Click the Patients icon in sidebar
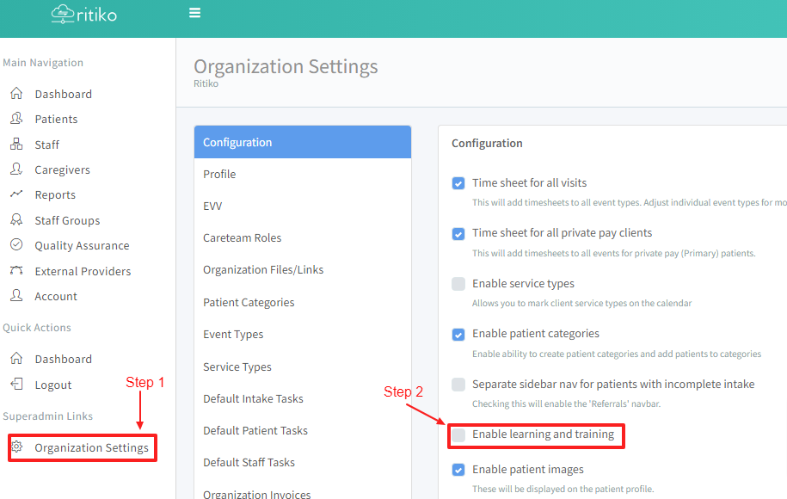Viewport: 787px width, 499px height. point(16,119)
